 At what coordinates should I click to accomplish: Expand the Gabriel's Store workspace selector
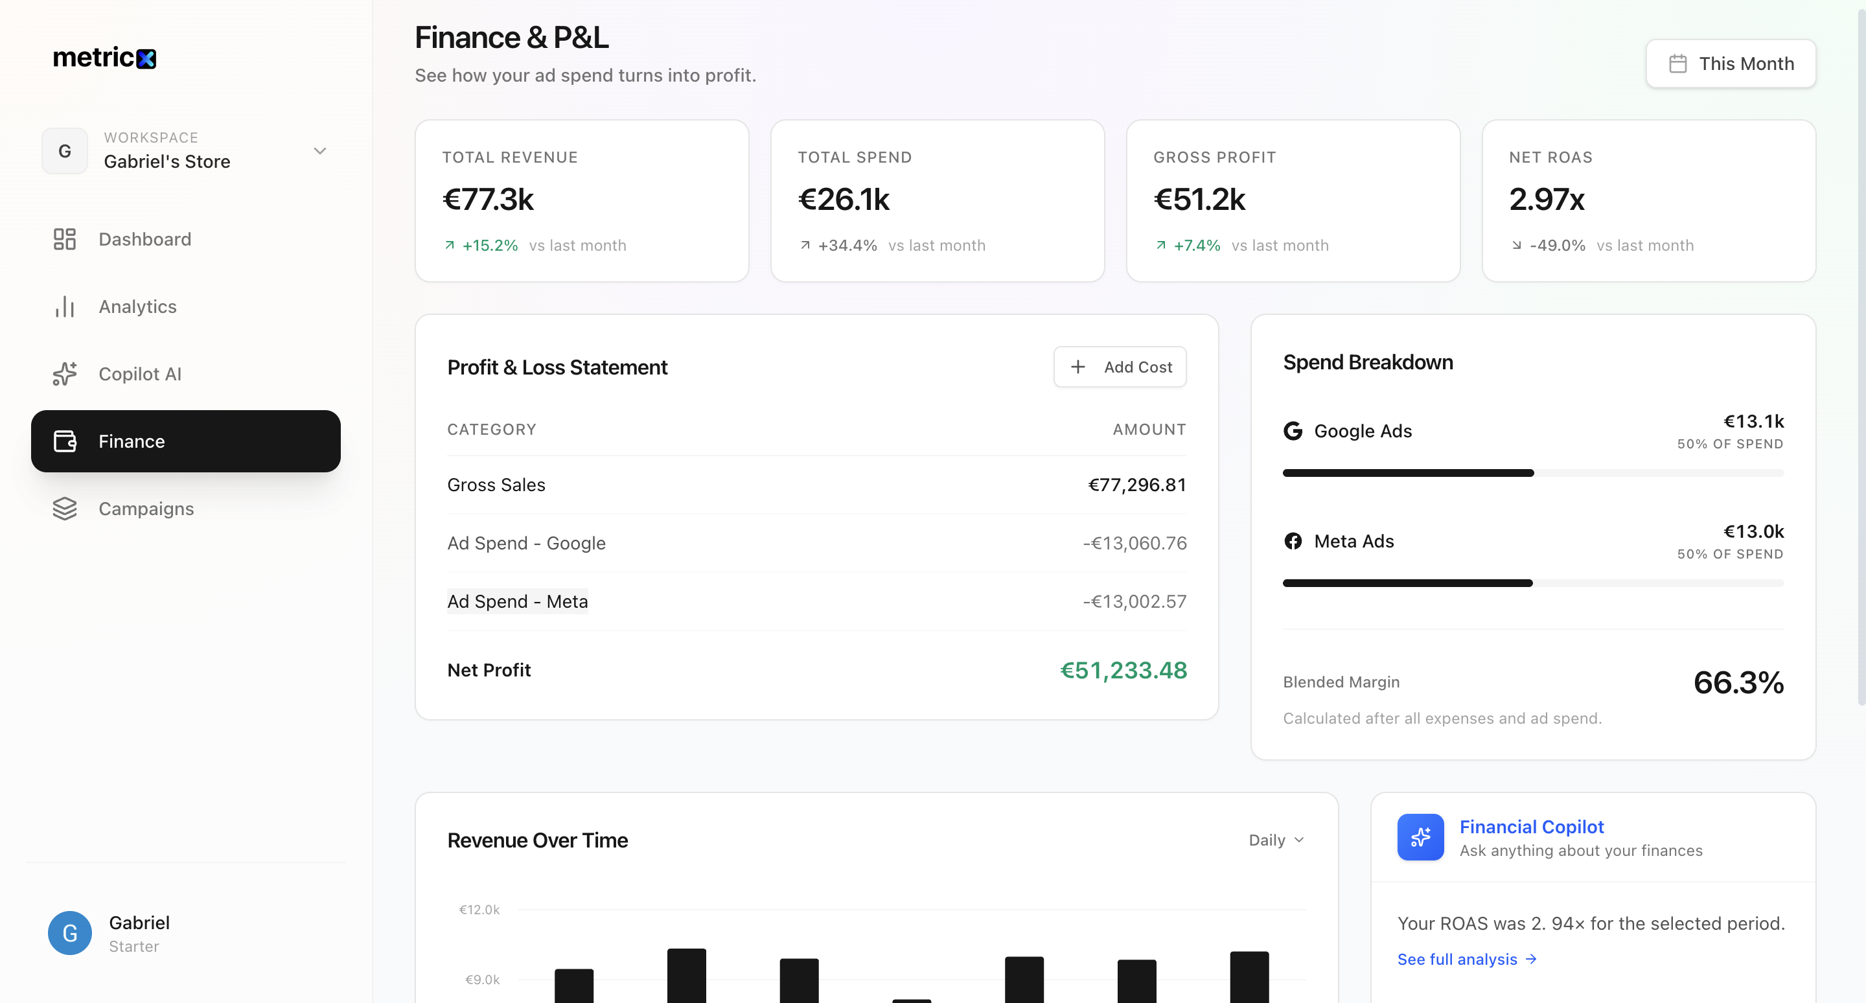[x=319, y=150]
